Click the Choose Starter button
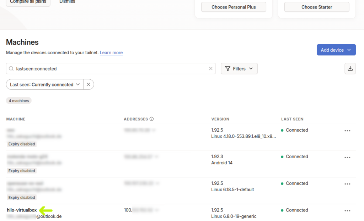 (317, 7)
